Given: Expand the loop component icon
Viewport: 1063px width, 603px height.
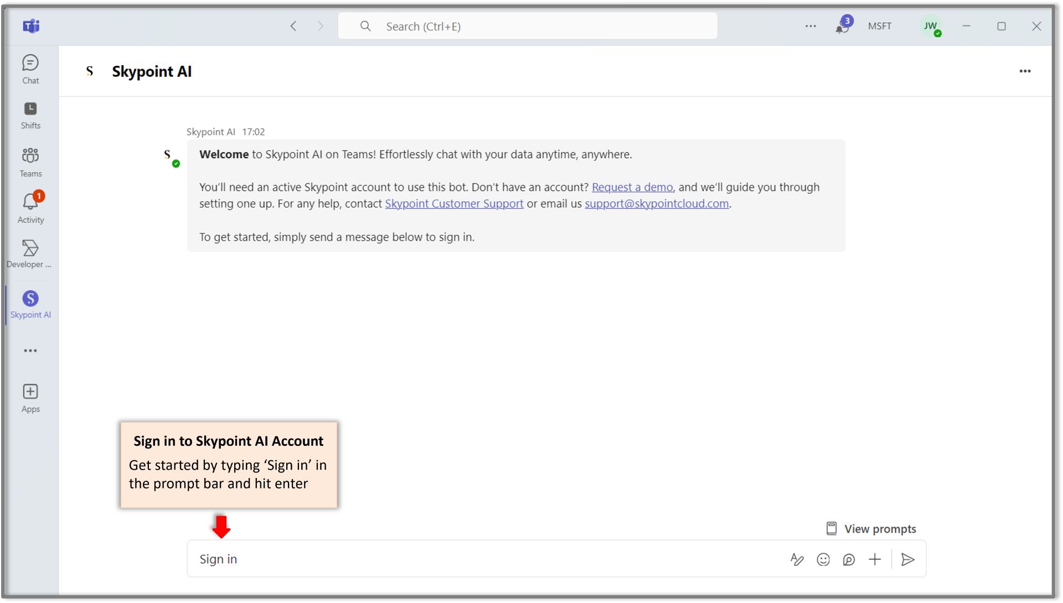Looking at the screenshot, I should pos(849,559).
